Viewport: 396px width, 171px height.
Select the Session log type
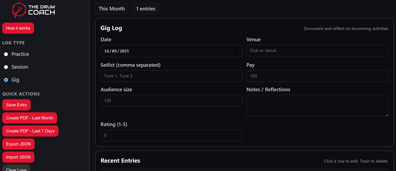(6, 67)
